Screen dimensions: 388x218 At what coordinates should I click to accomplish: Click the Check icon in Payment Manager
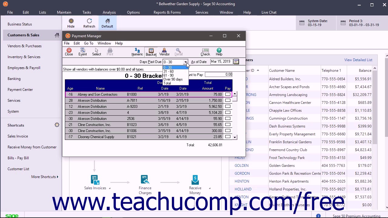tap(205, 52)
